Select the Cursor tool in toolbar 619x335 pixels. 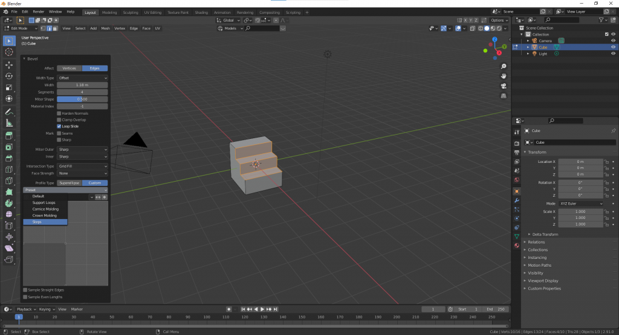9,52
